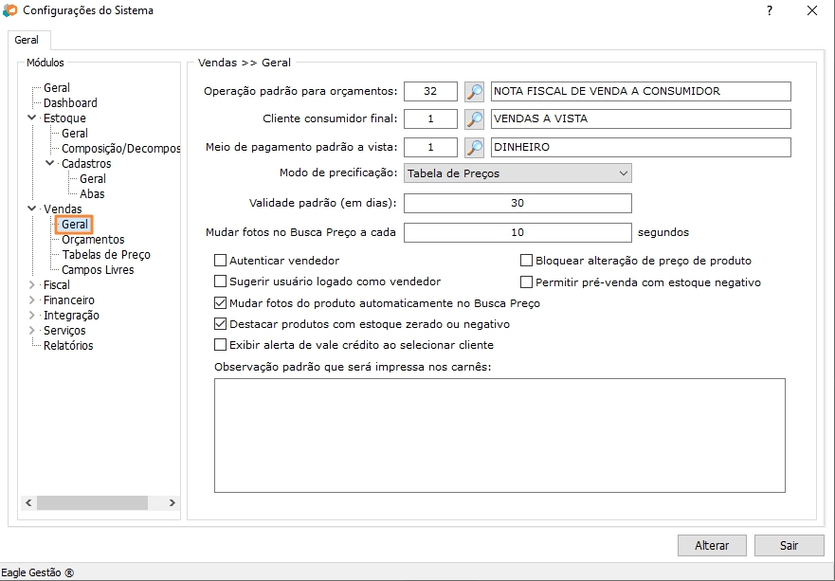
Task: Click operation code field showing 32
Action: coord(430,92)
